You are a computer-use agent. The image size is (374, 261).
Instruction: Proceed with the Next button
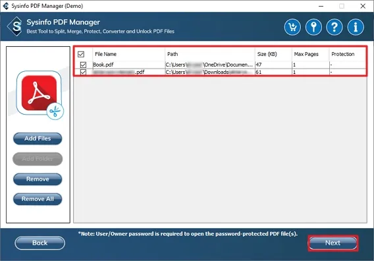tap(333, 243)
